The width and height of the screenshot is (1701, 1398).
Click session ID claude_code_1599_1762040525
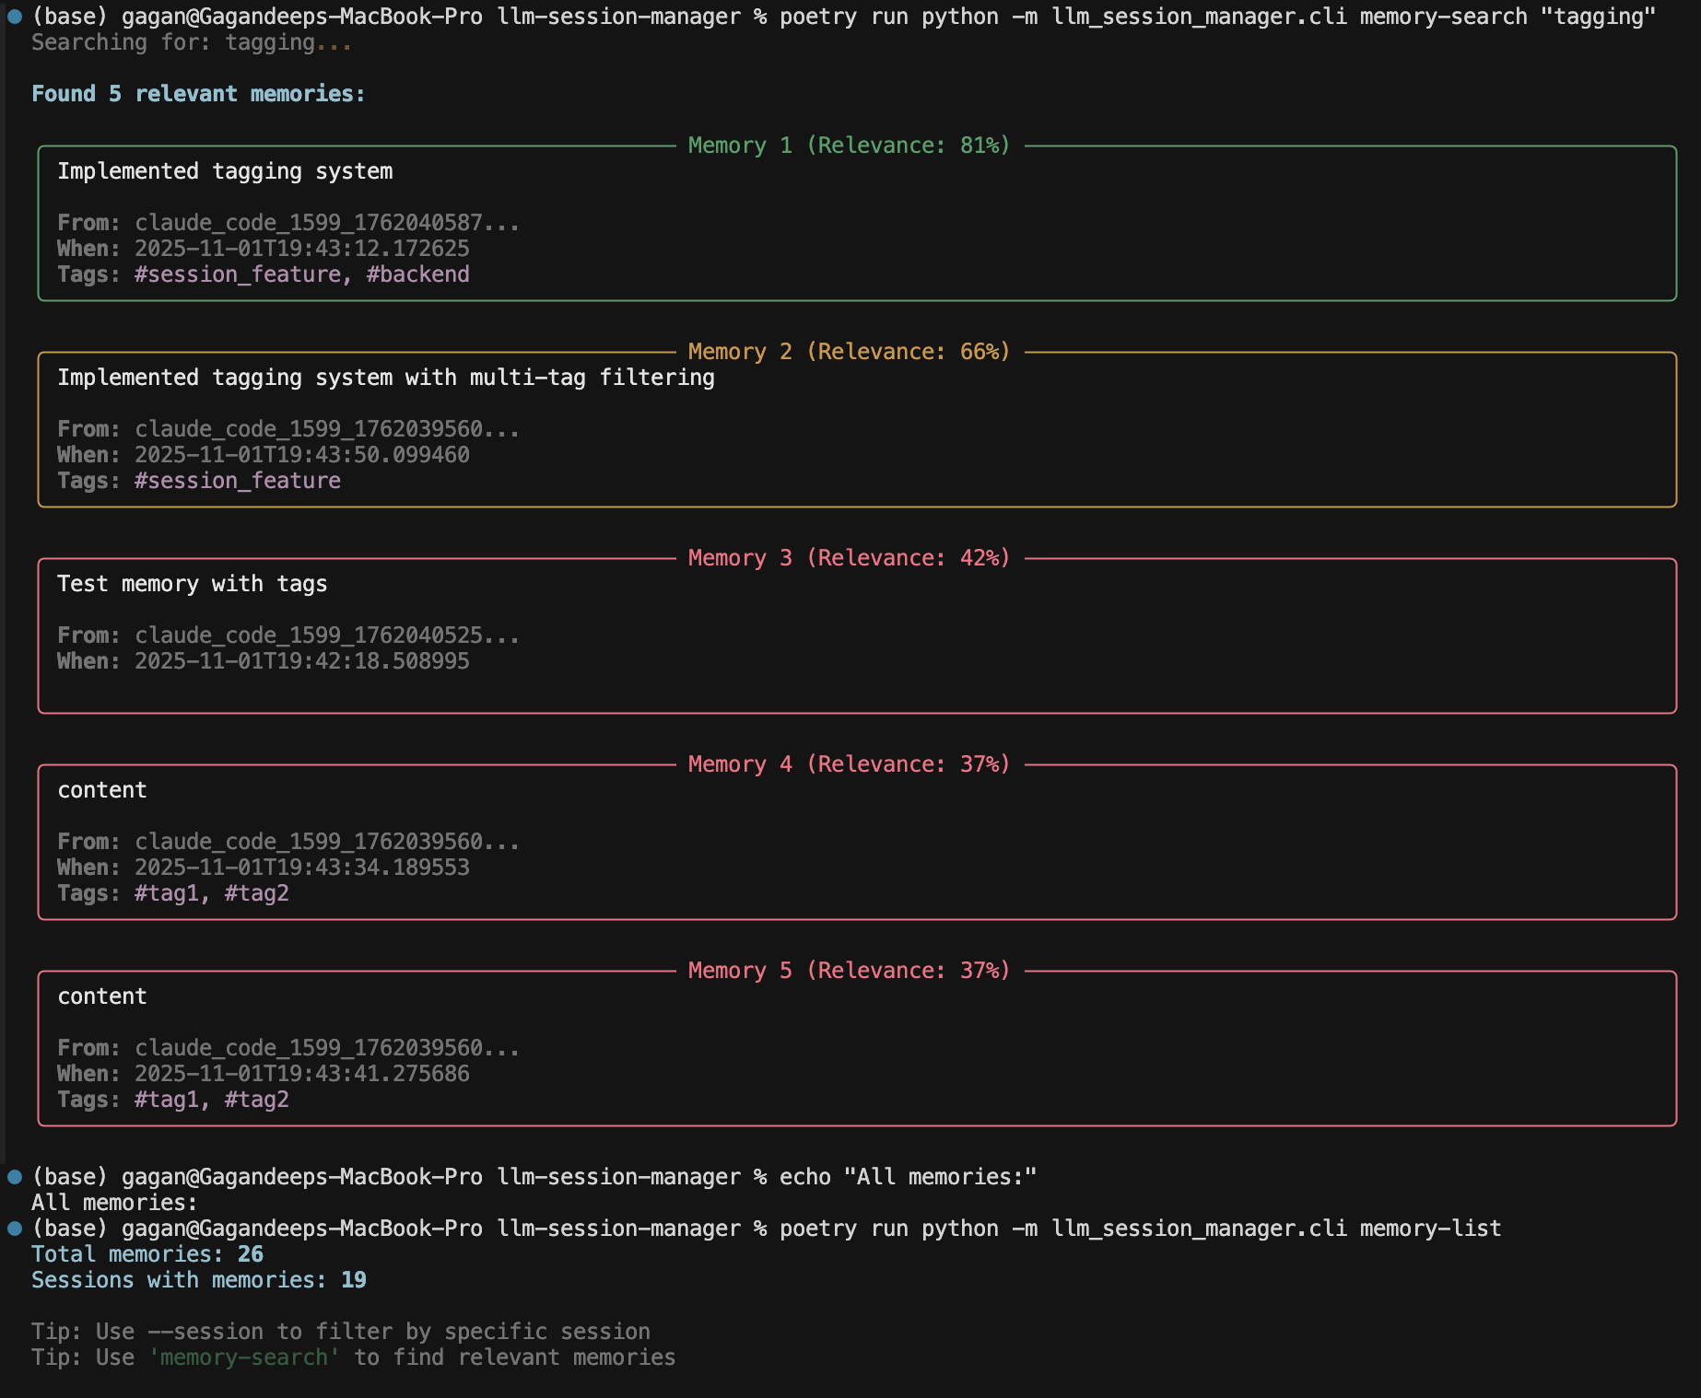click(327, 635)
